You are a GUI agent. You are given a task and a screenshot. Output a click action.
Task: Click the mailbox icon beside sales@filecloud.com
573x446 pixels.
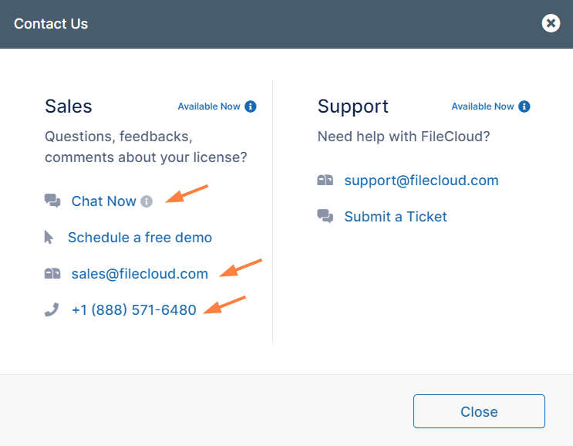click(52, 273)
